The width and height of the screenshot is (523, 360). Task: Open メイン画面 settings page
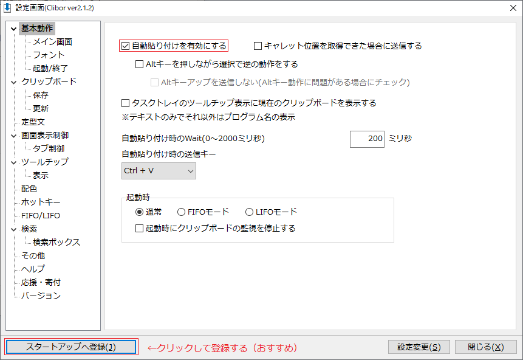(x=52, y=42)
